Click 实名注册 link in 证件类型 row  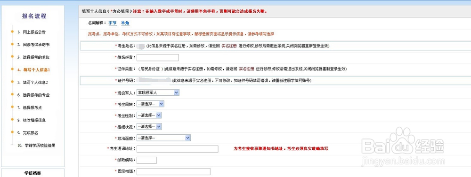click(246, 69)
